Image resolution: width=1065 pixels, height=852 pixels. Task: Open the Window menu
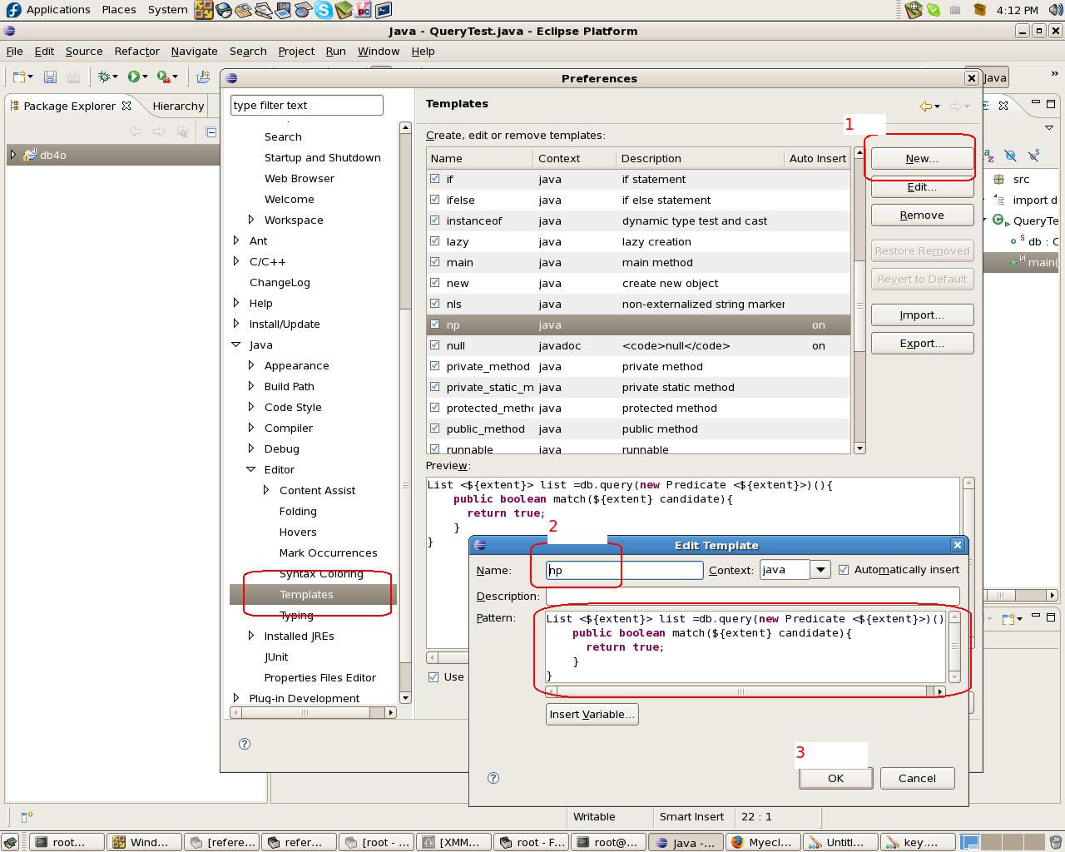pos(379,51)
